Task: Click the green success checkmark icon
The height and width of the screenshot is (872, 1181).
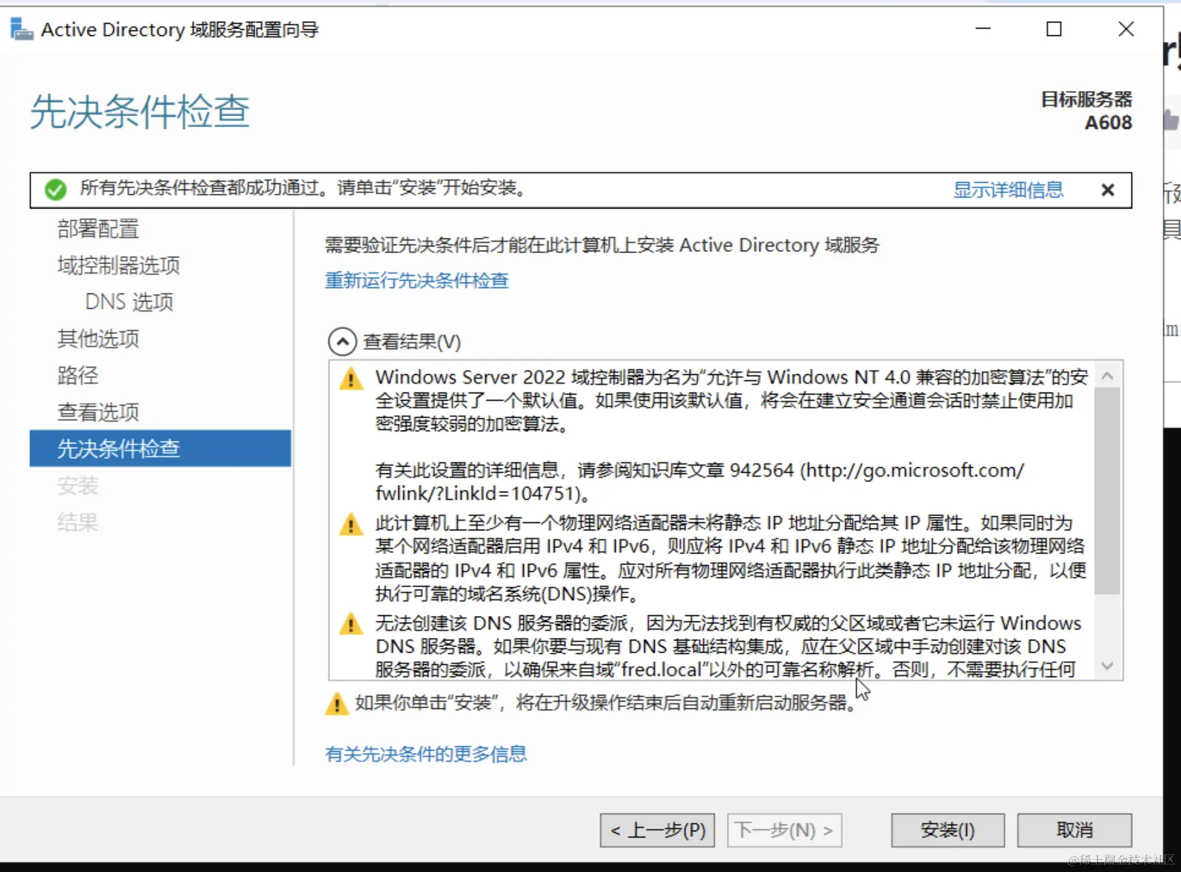Action: point(56,189)
